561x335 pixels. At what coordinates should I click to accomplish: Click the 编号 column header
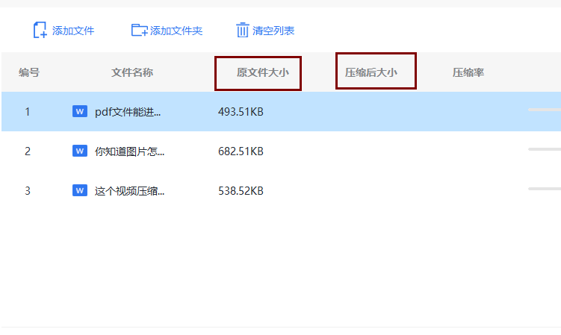tap(29, 72)
